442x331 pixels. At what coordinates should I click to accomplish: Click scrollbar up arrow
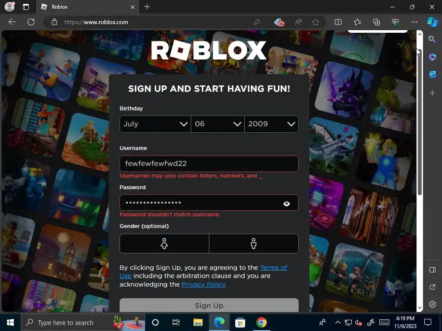tap(420, 34)
